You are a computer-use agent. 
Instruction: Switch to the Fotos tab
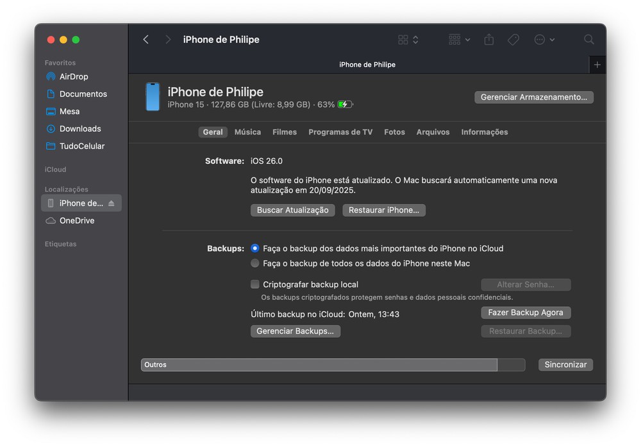(394, 132)
